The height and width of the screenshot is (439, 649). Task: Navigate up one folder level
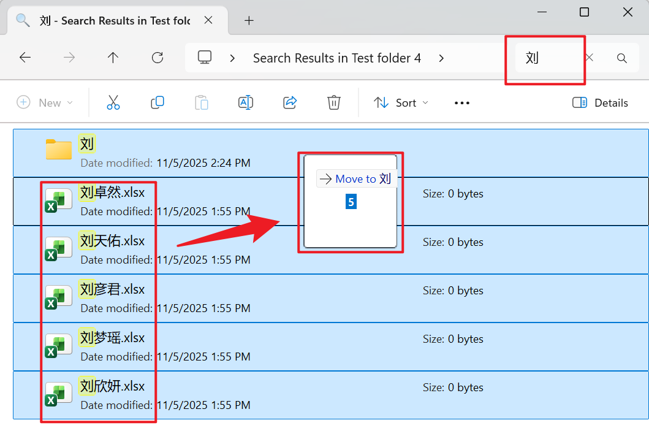point(113,58)
